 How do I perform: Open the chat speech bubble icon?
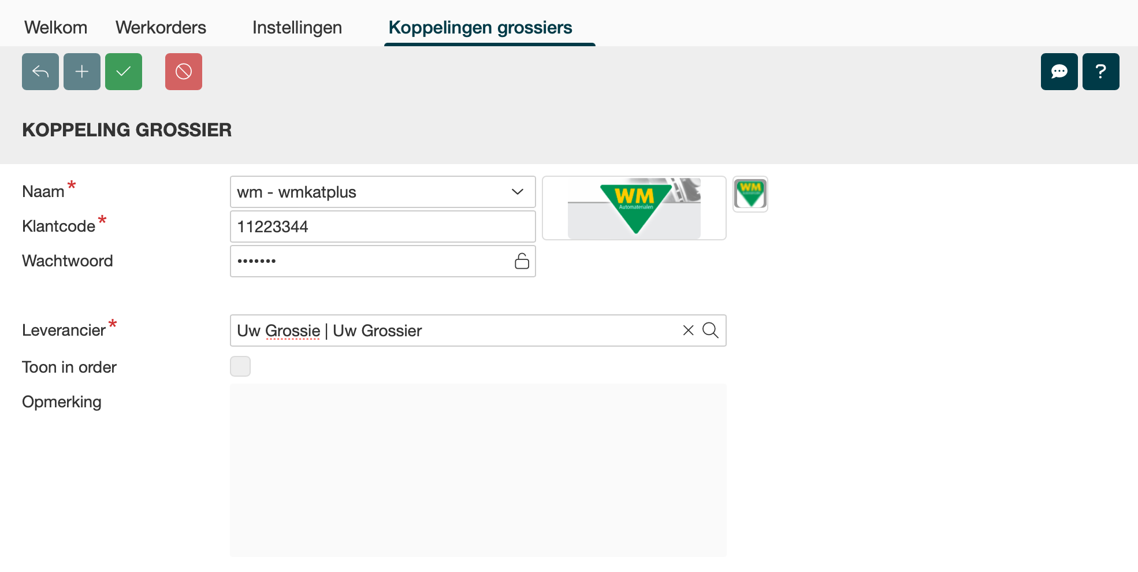click(x=1059, y=72)
